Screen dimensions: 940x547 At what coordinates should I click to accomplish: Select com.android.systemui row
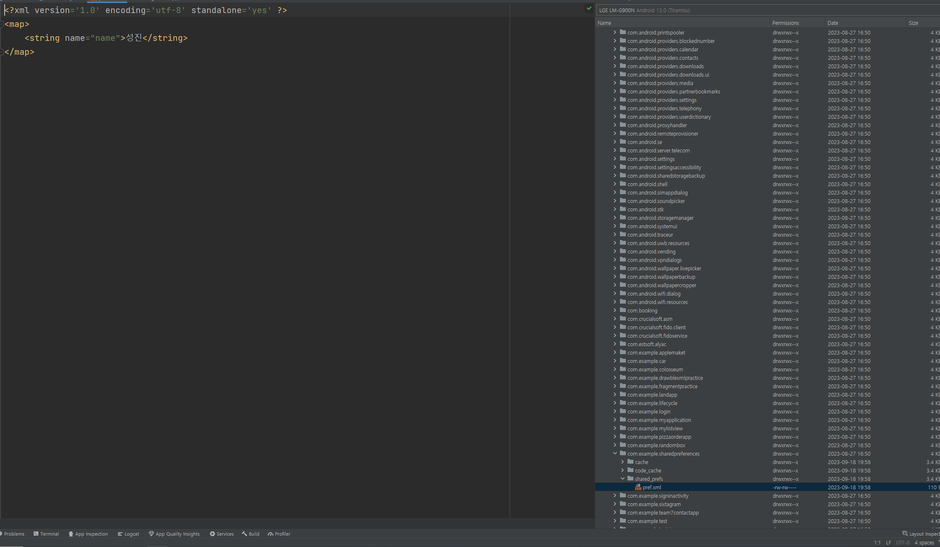point(768,226)
